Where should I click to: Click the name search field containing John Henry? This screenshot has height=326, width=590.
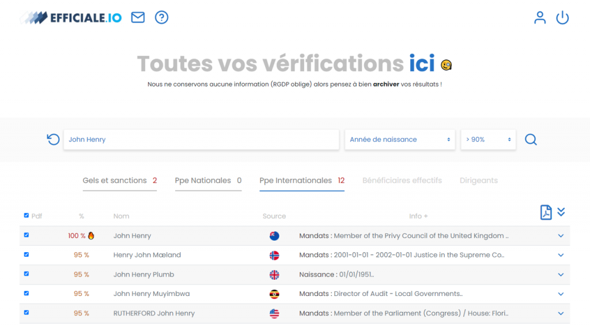pyautogui.click(x=201, y=140)
